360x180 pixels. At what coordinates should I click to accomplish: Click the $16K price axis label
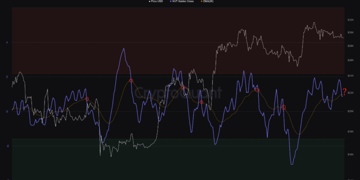click(350, 155)
